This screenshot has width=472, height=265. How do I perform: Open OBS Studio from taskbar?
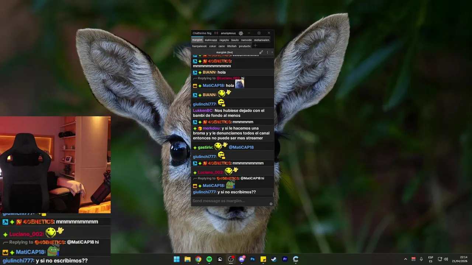231,259
